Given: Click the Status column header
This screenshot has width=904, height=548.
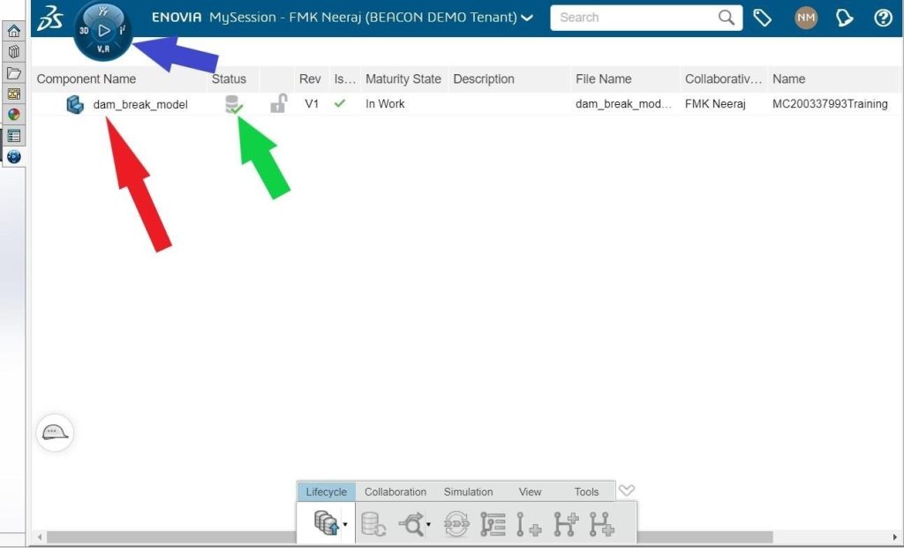Looking at the screenshot, I should (x=229, y=79).
